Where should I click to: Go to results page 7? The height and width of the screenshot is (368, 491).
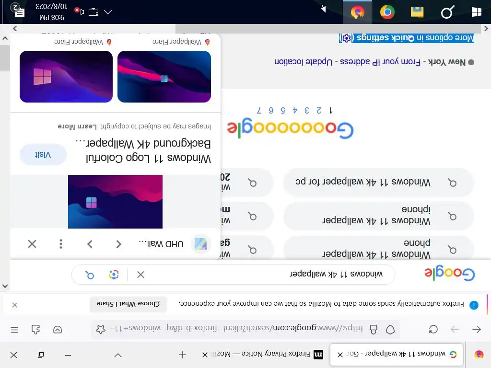[x=259, y=111]
